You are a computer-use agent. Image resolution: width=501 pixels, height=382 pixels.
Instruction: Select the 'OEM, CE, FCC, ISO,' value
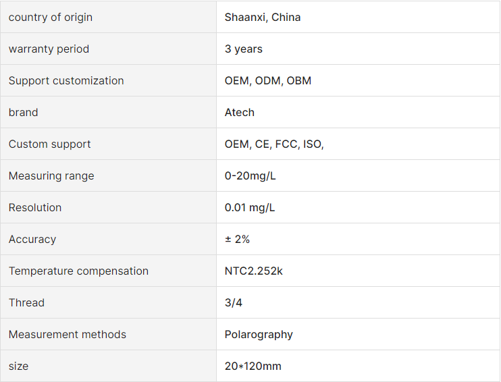(x=274, y=144)
